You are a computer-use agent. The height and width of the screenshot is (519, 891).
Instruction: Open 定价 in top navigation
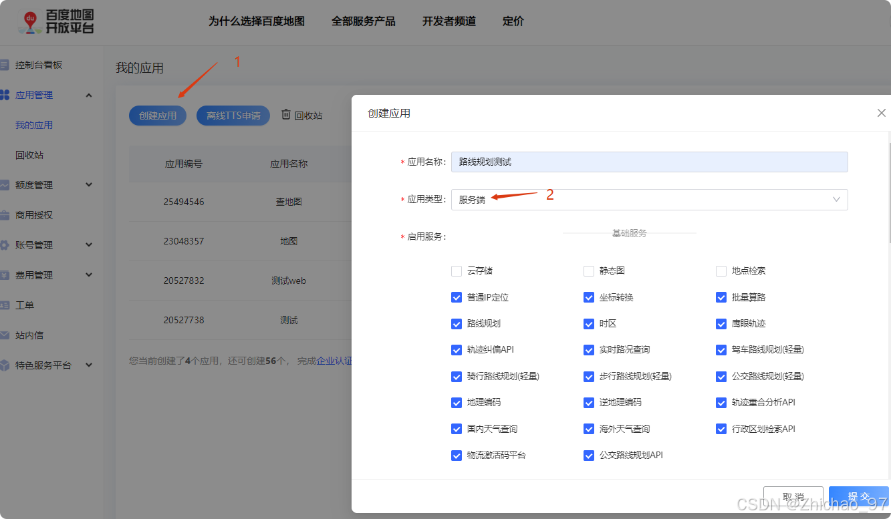pyautogui.click(x=513, y=21)
